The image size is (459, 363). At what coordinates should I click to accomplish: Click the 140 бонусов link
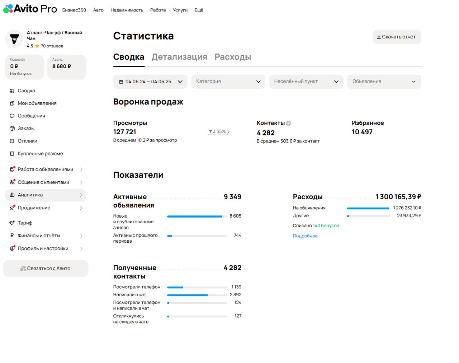tap(326, 225)
